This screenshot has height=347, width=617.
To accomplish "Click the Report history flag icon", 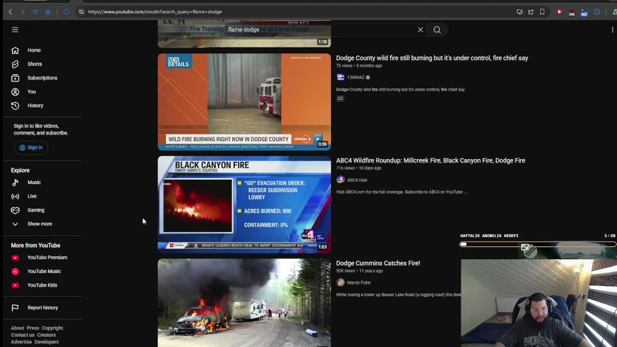I will click(15, 307).
